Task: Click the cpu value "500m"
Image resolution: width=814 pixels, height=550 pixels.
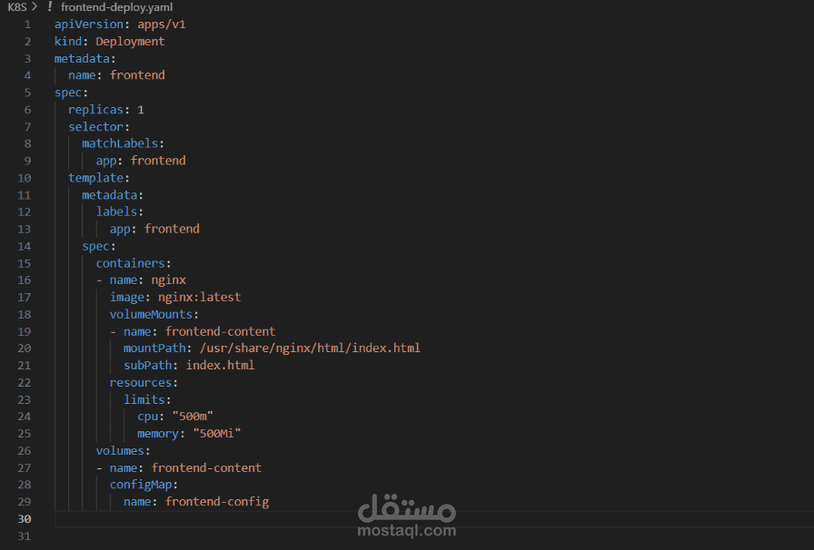Action: [193, 417]
